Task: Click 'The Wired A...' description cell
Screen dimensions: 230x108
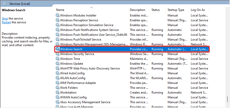Action: click(x=139, y=73)
